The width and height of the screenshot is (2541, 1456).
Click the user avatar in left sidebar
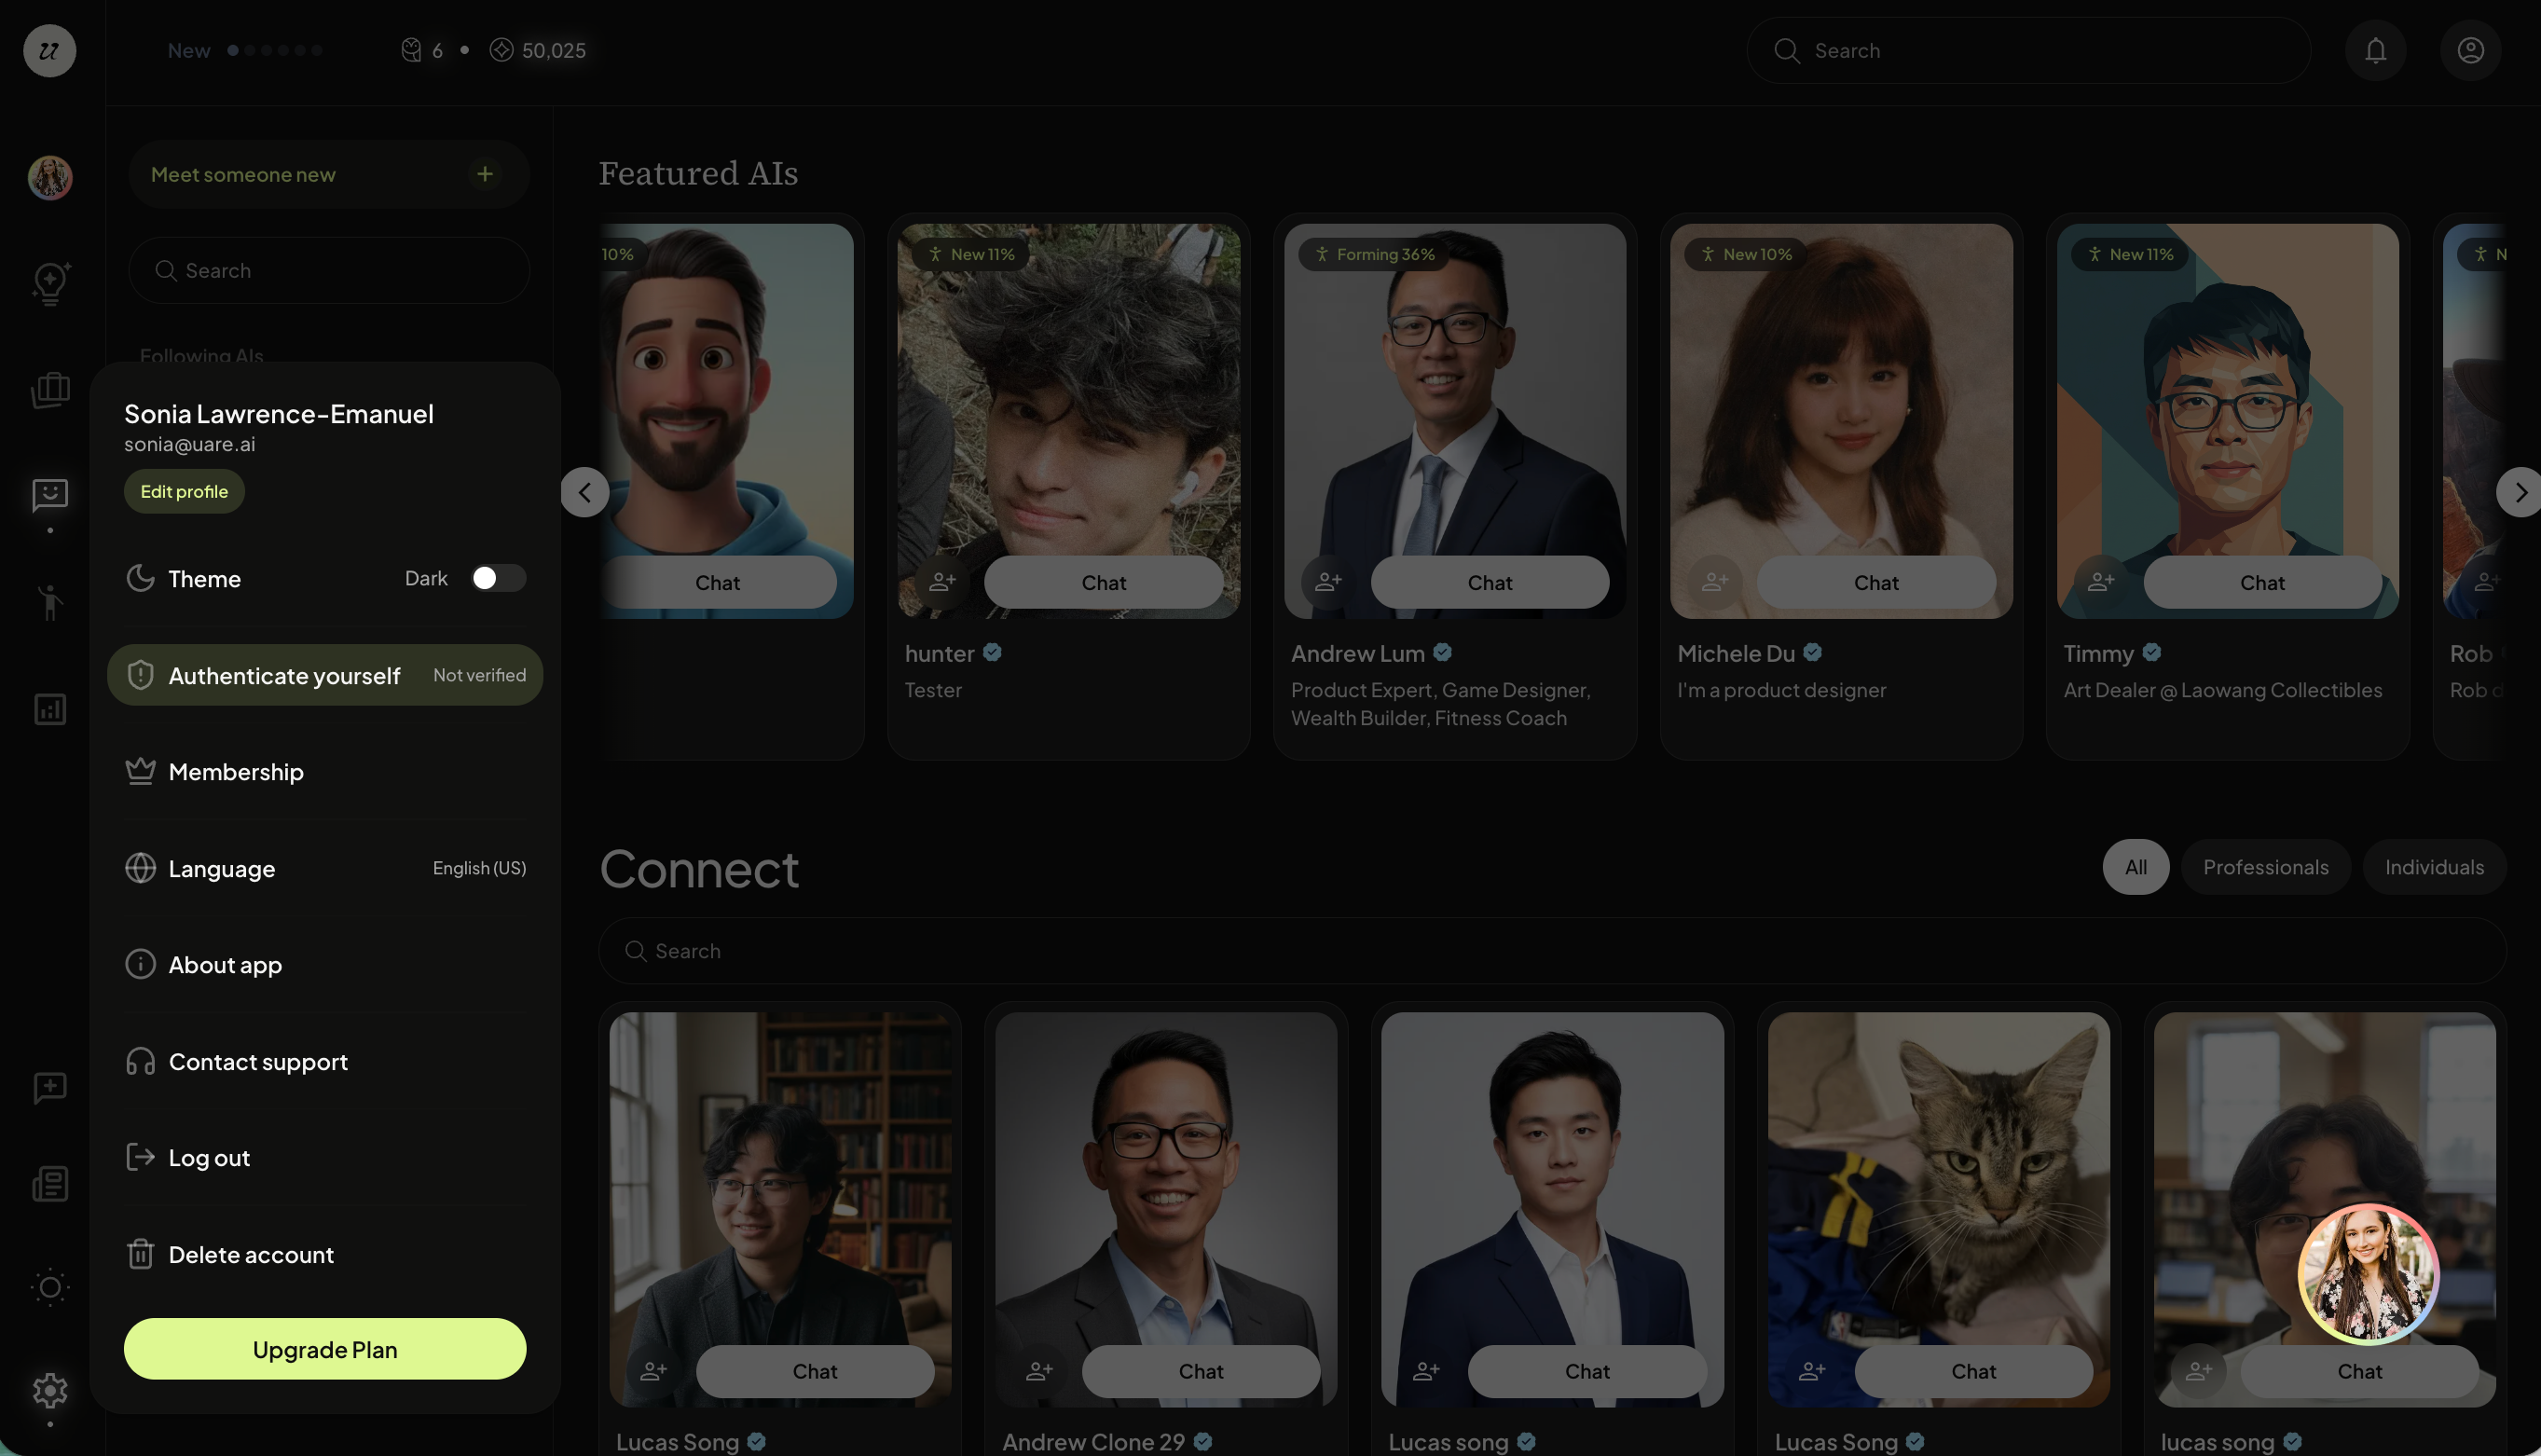[x=50, y=178]
